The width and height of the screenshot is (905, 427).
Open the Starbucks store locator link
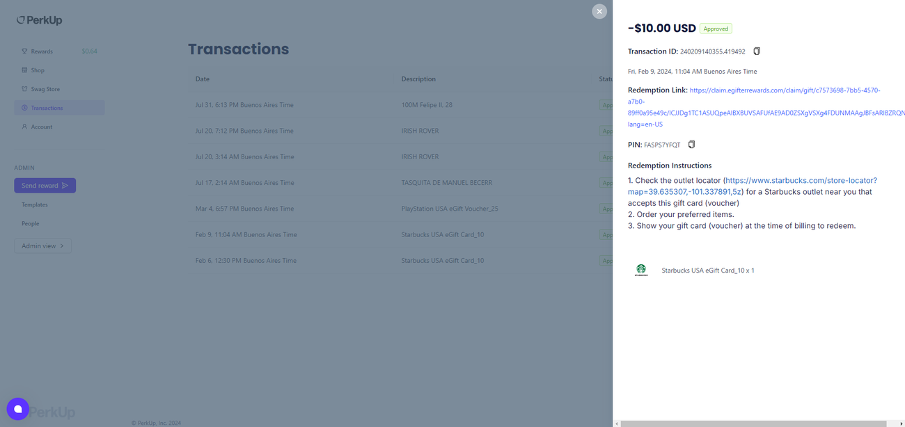tap(753, 186)
